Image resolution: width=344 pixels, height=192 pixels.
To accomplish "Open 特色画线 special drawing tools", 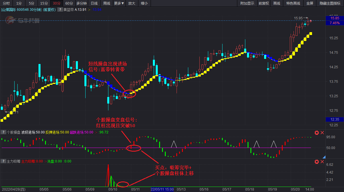I will coord(293,3).
